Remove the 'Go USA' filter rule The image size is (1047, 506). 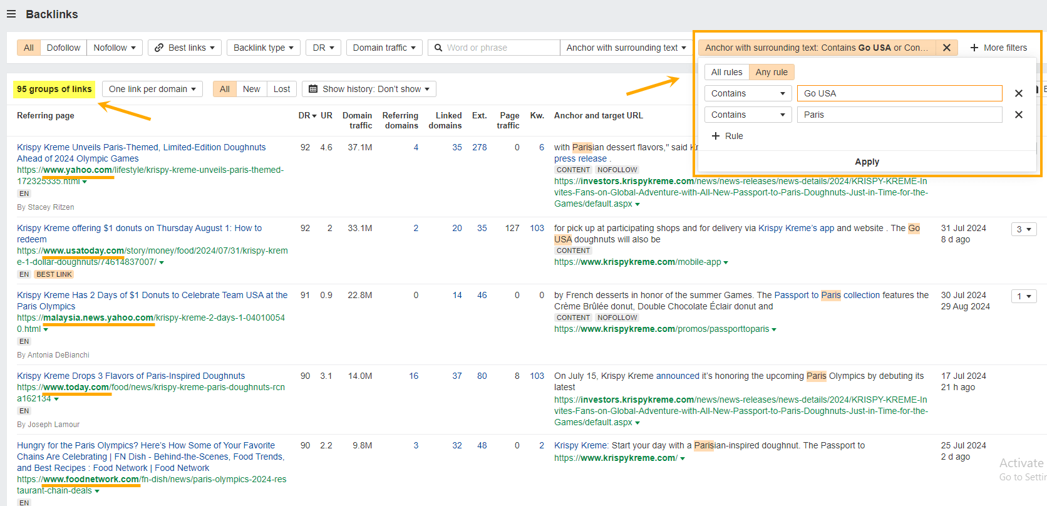pyautogui.click(x=1018, y=93)
